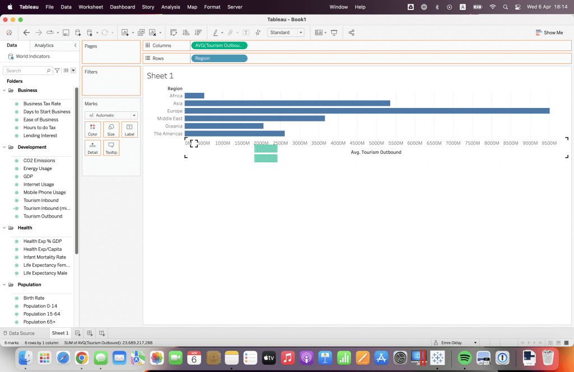This screenshot has height=372, width=574.
Task: Click the Filter fields funnel icon
Action: (x=57, y=70)
